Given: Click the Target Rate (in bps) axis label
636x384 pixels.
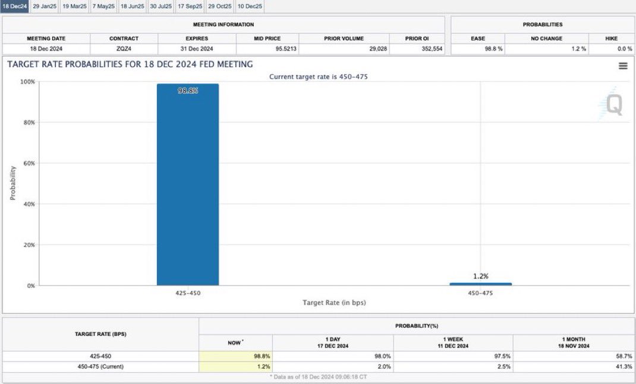Looking at the screenshot, I should click(334, 303).
